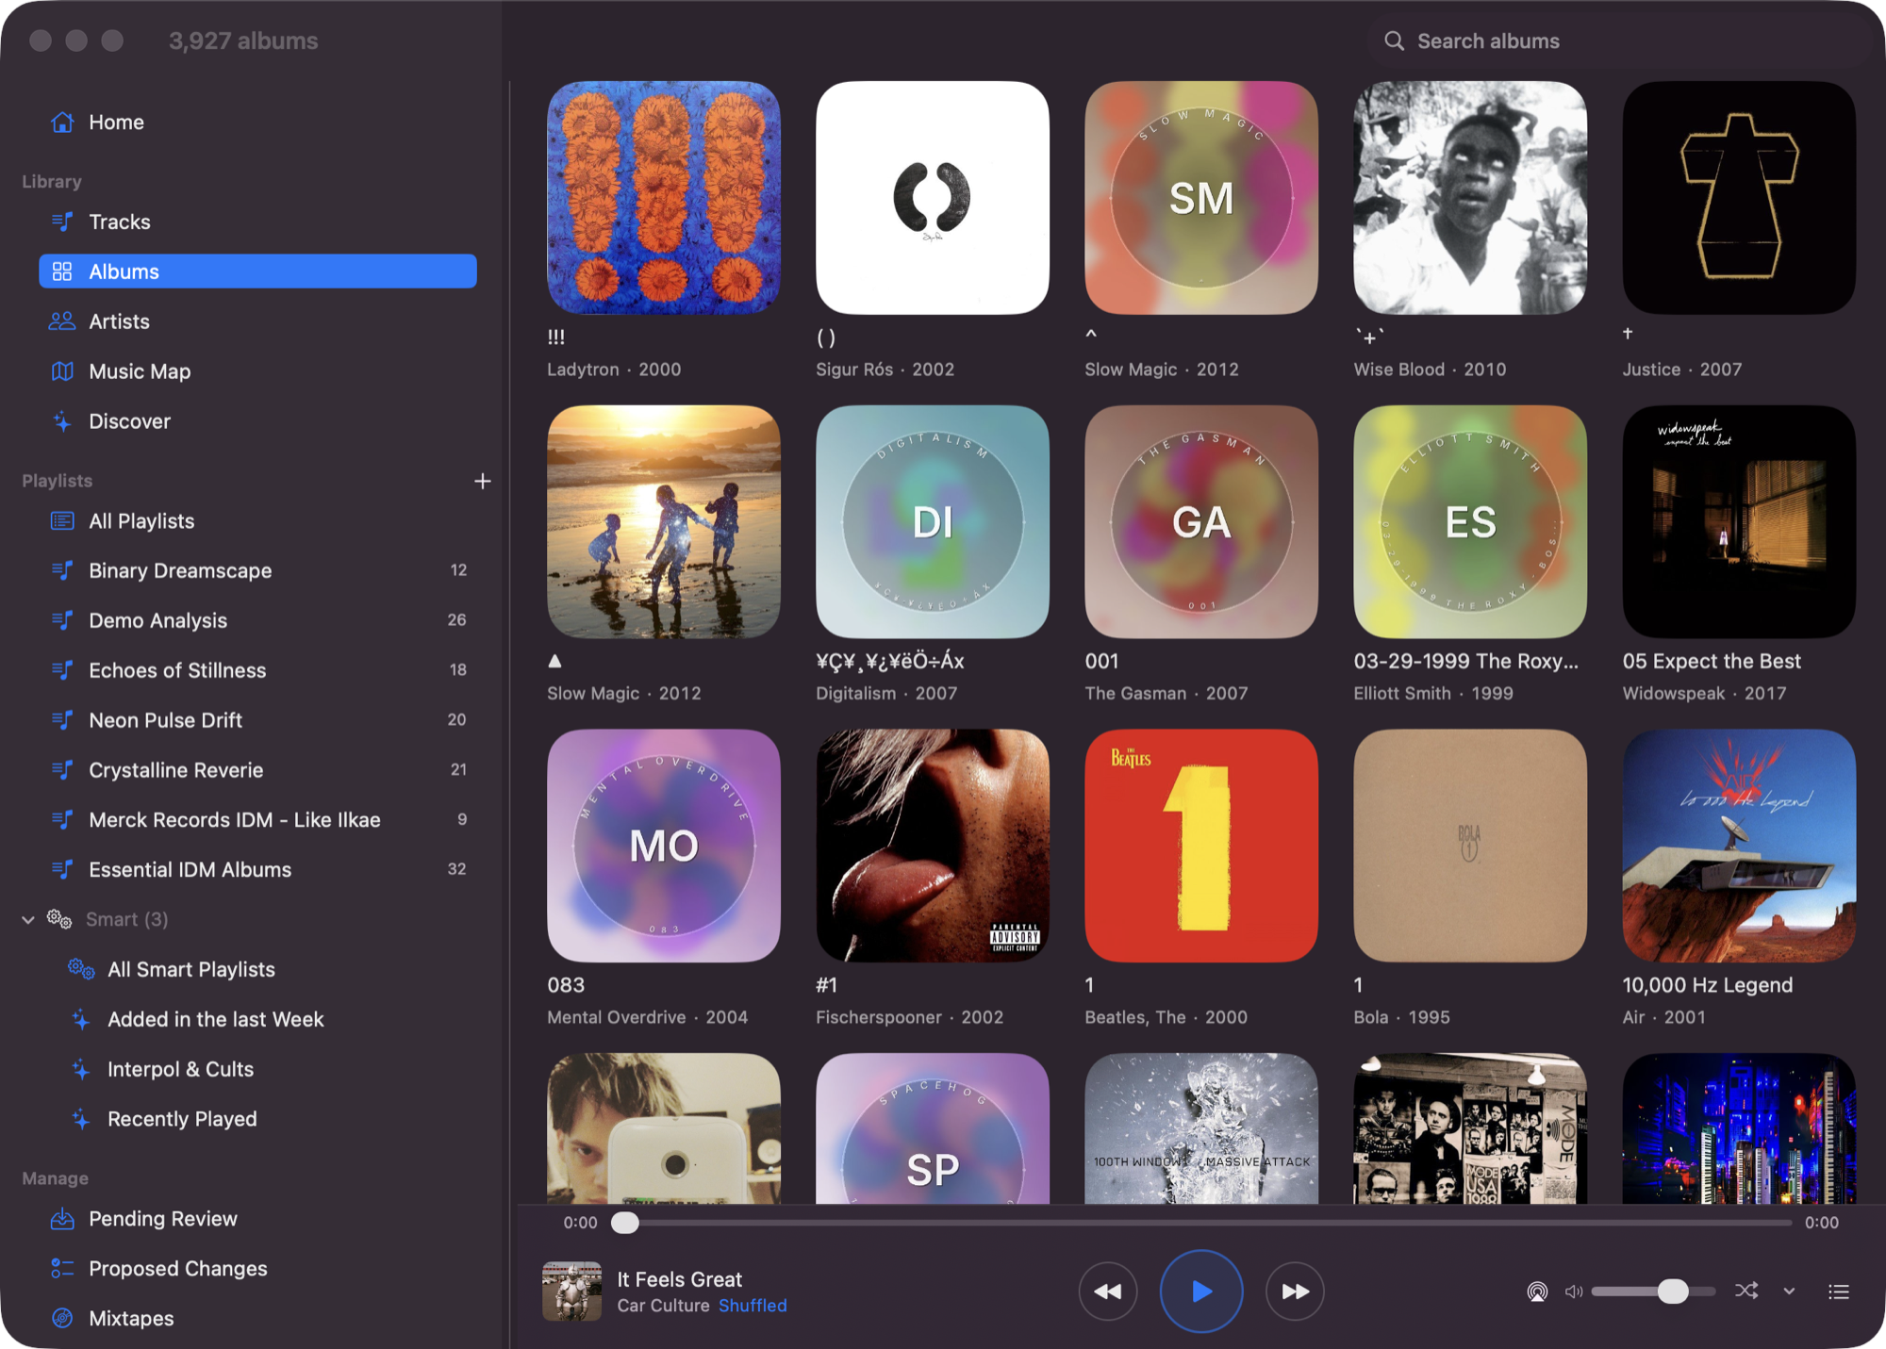Viewport: 1886px width, 1349px height.
Task: Navigate to Home
Action: (x=257, y=123)
